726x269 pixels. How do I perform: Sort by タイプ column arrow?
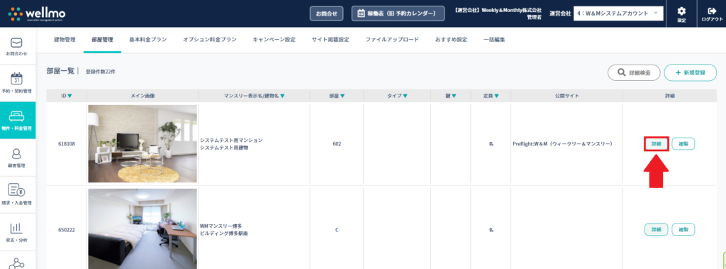(405, 96)
